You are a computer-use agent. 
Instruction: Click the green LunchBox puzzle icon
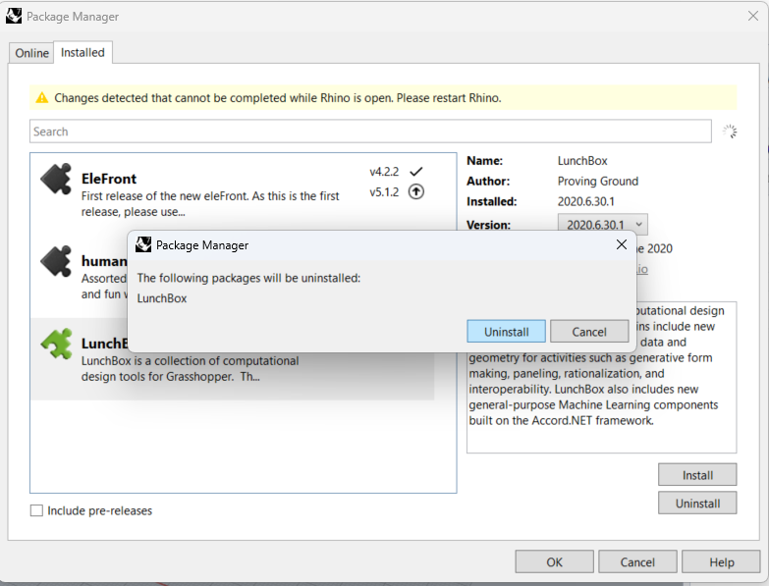pos(56,344)
